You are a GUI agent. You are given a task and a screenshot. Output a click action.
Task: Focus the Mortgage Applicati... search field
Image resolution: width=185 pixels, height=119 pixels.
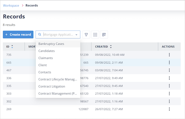click(58, 34)
